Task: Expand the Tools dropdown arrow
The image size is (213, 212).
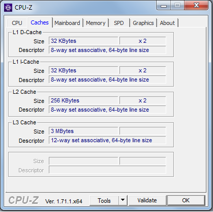Action: coord(123,200)
